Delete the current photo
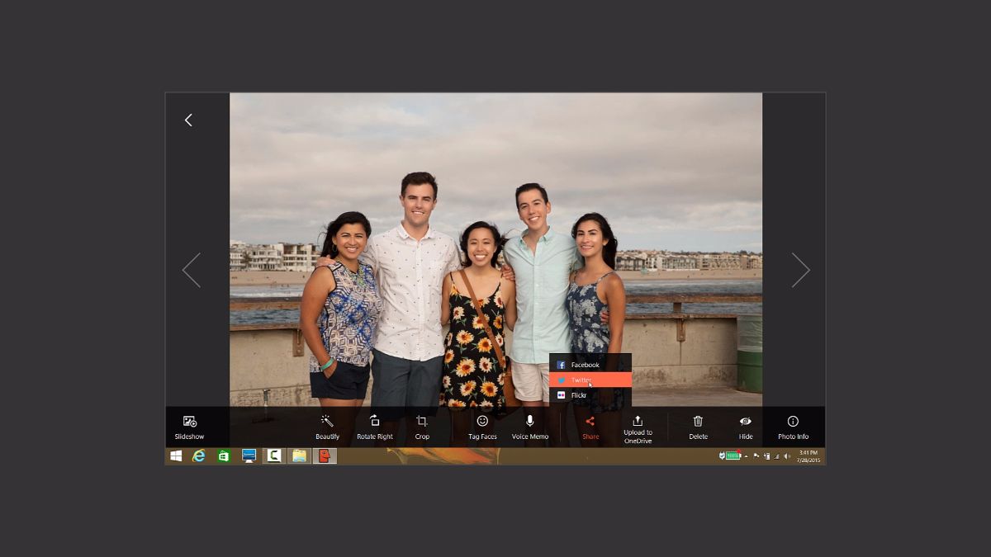 click(x=698, y=426)
